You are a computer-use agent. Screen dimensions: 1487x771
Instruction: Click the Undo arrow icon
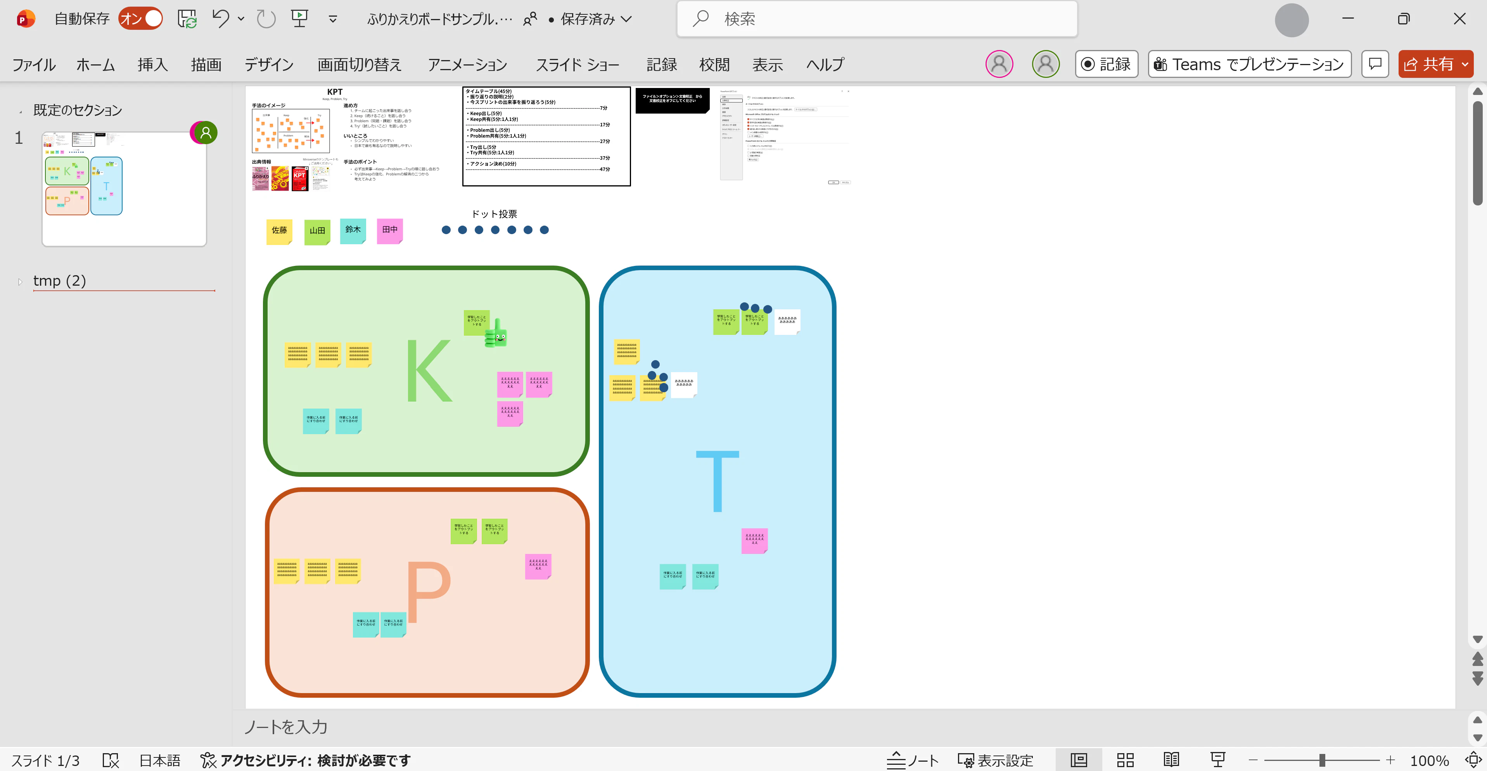click(221, 19)
